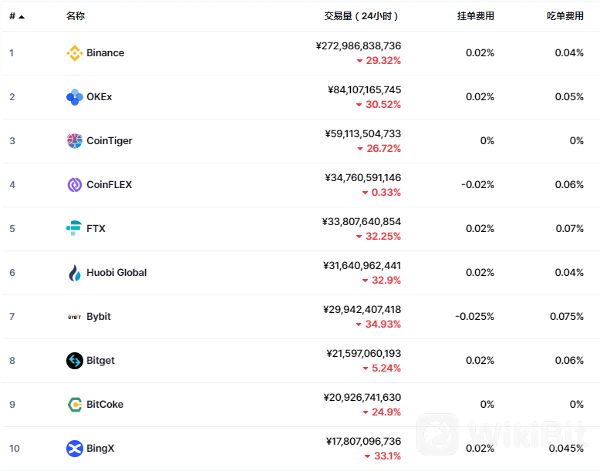Click the Huobi Global flame logo
Screen dimensions: 600x471
pyautogui.click(x=75, y=273)
